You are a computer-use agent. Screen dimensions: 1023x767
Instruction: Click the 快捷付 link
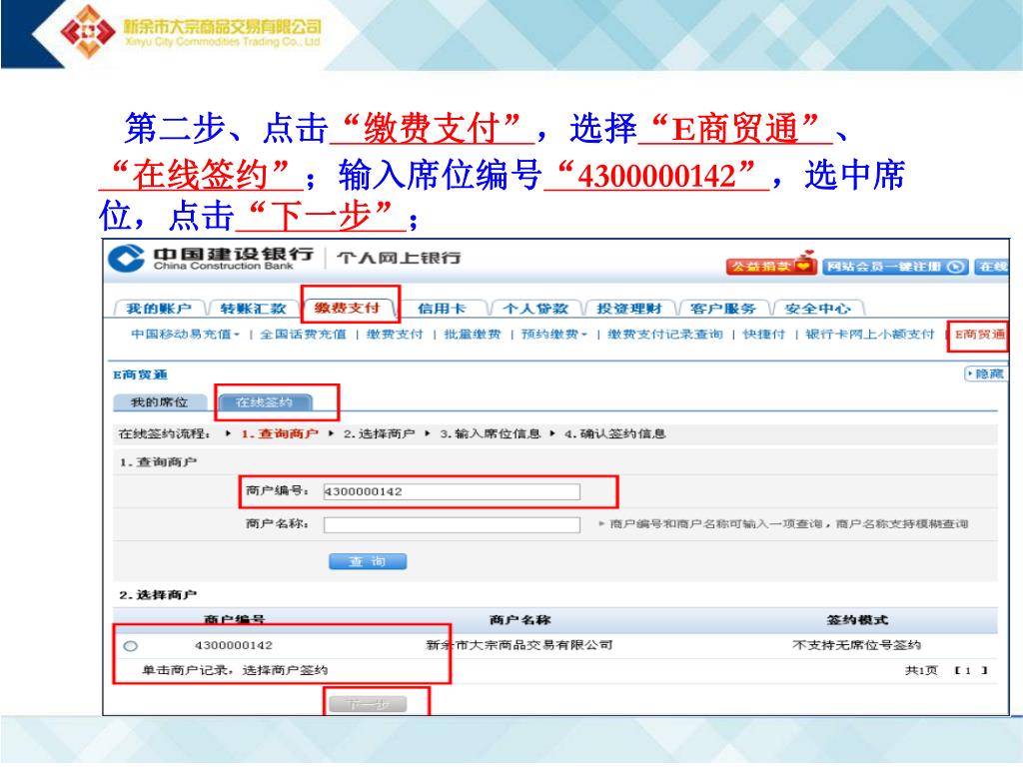pyautogui.click(x=764, y=334)
